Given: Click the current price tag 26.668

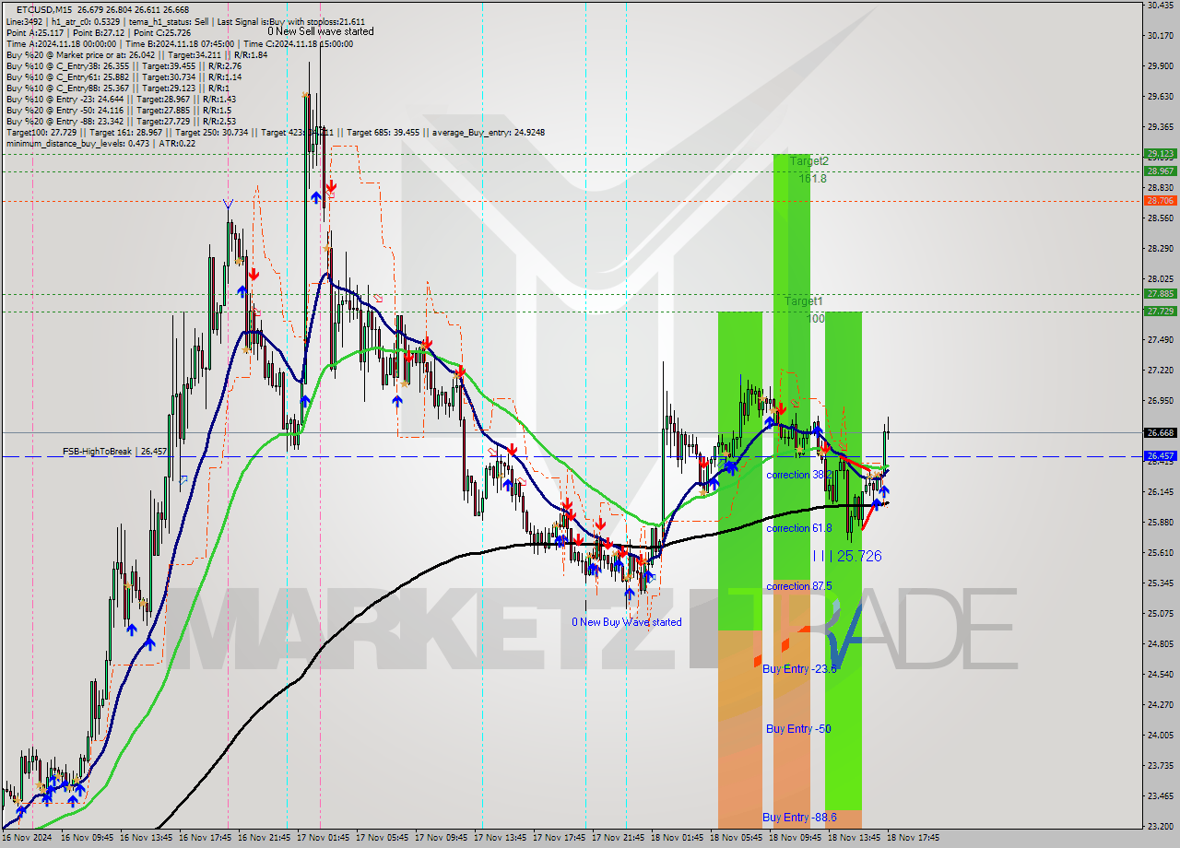Looking at the screenshot, I should [1160, 432].
